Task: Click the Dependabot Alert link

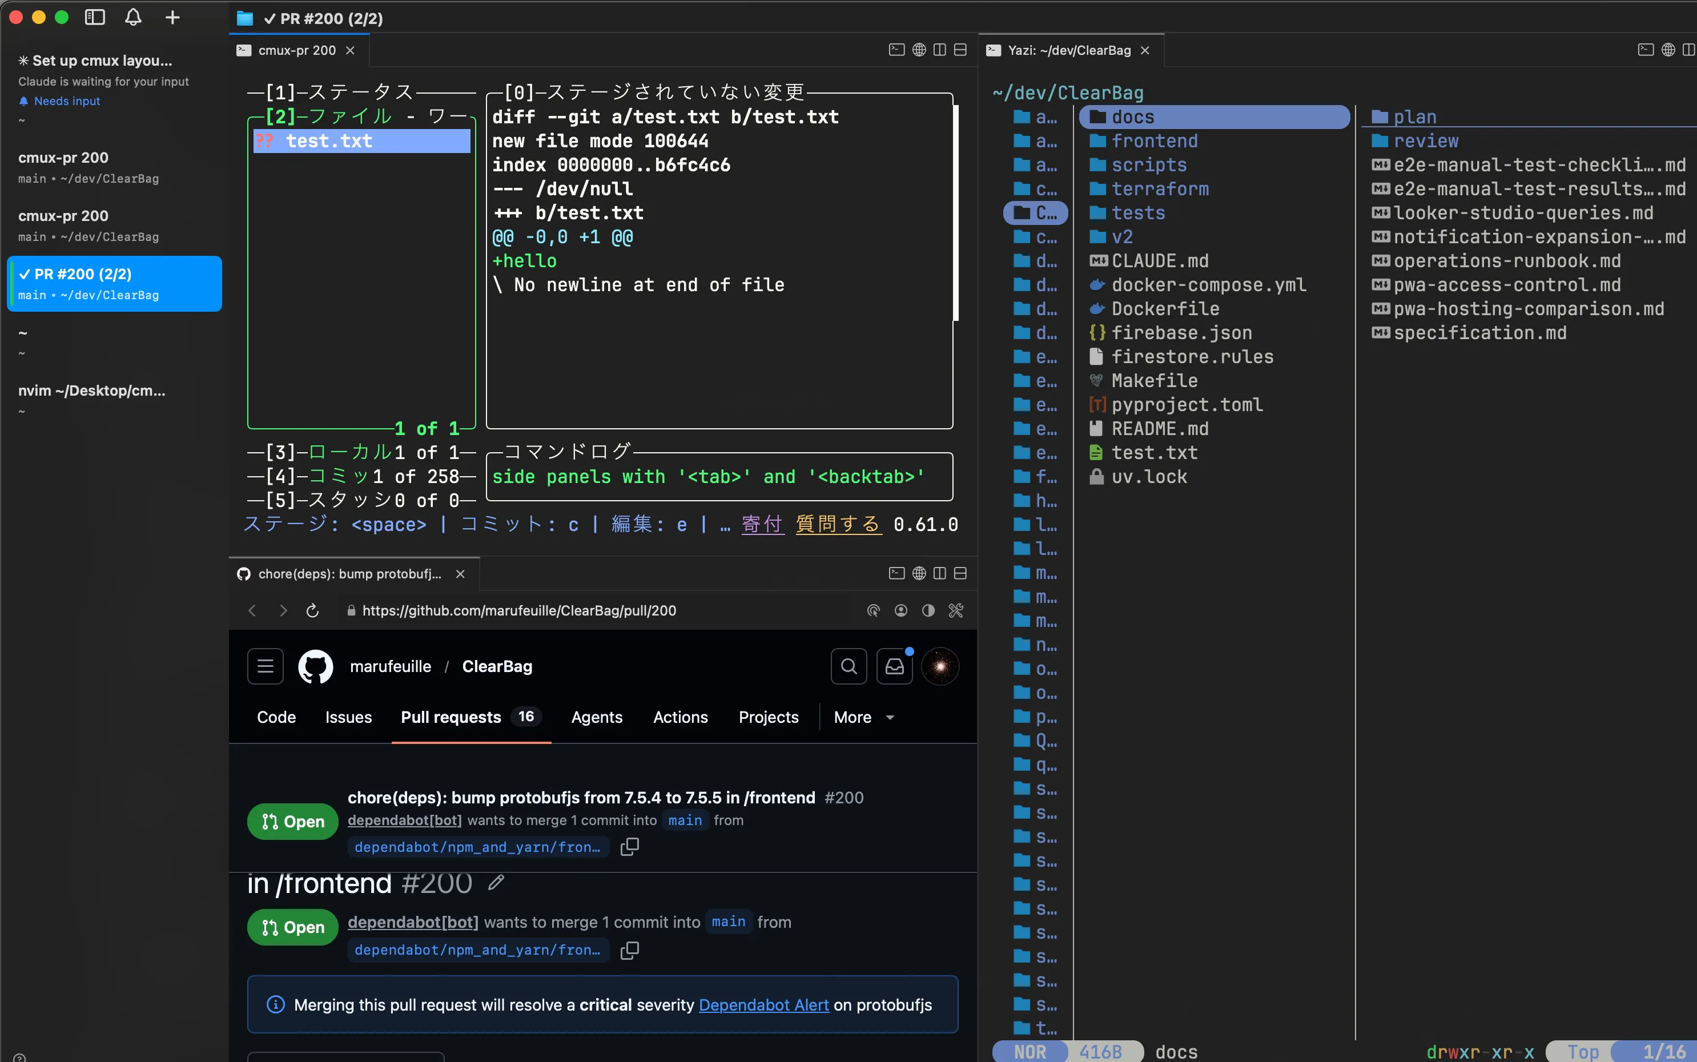Action: pos(763,1005)
